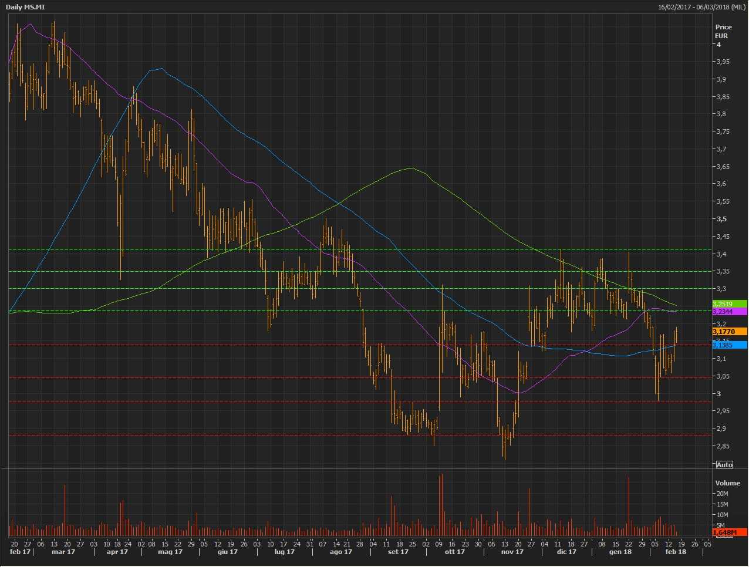Image resolution: width=749 pixels, height=567 pixels.
Task: Click the Auto scale button
Action: pos(724,464)
